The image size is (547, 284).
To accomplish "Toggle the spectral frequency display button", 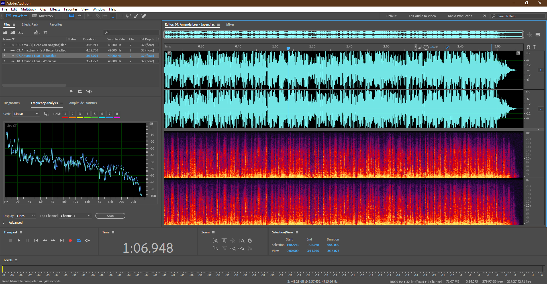I will [x=72, y=16].
